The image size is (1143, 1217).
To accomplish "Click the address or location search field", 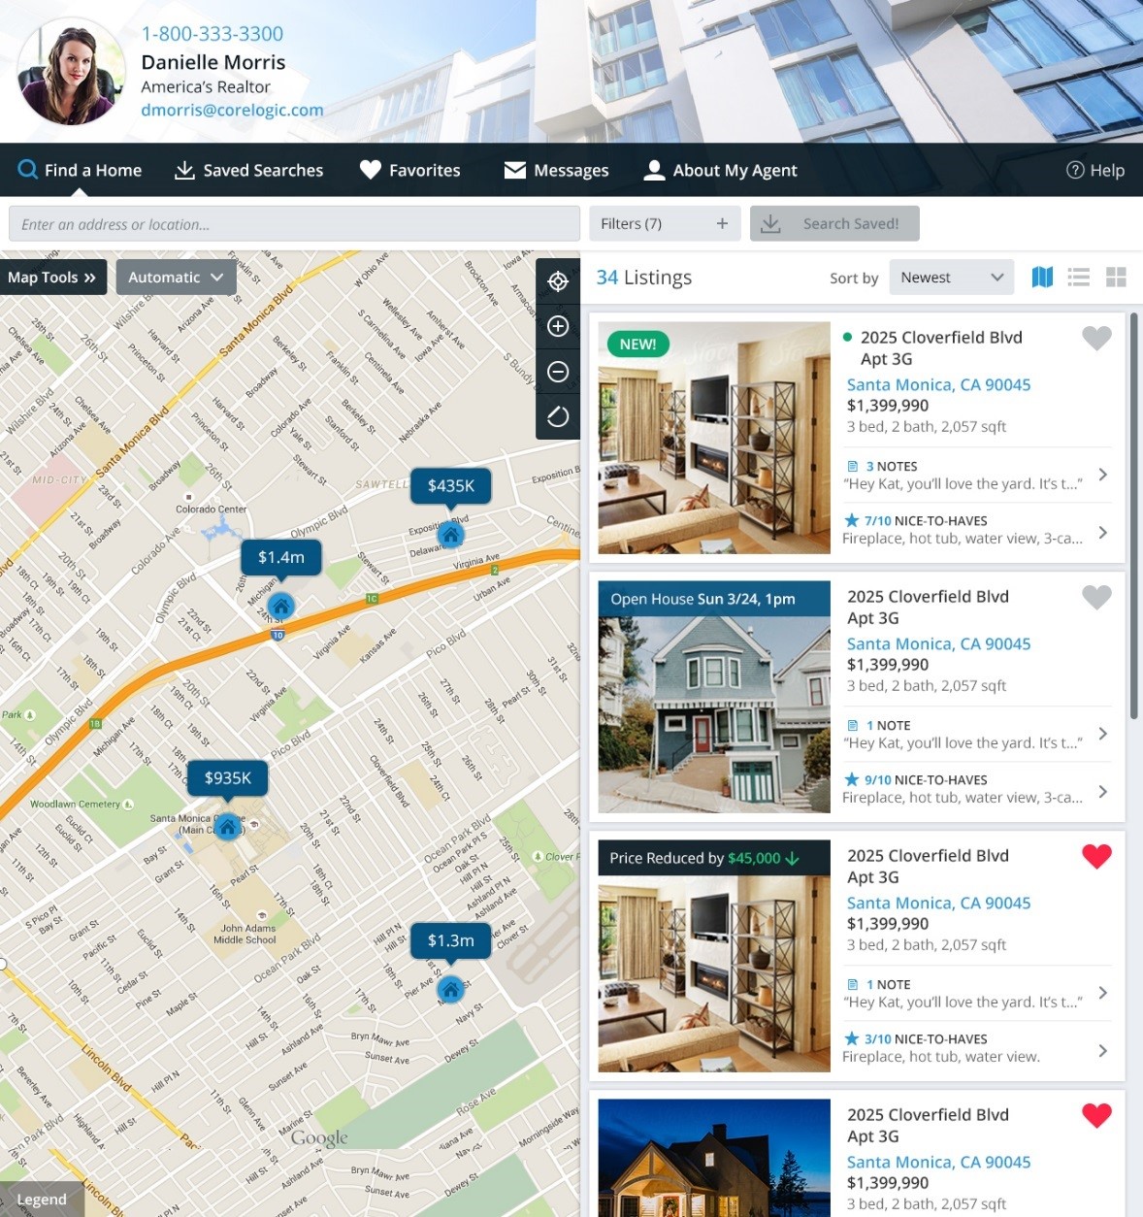I will click(294, 224).
